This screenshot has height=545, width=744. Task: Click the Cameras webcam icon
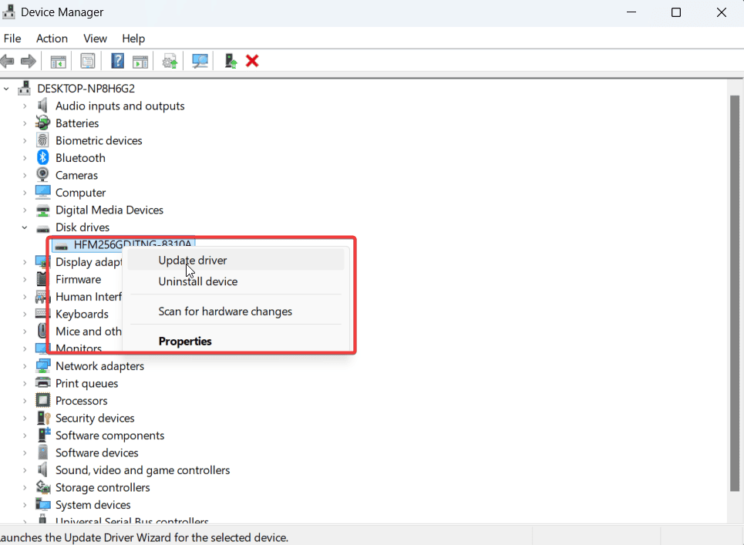click(x=42, y=175)
